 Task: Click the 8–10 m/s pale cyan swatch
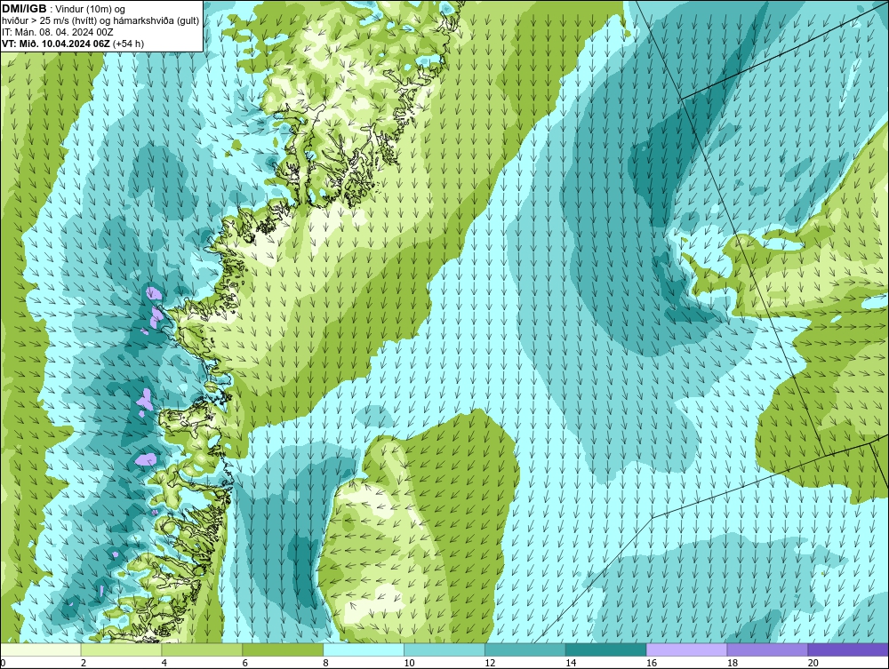(364, 649)
